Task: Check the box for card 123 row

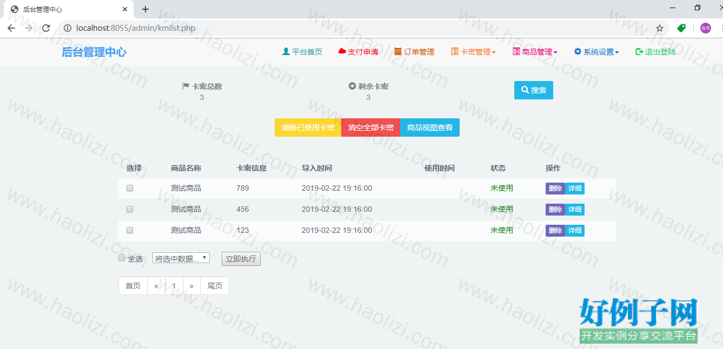Action: point(130,230)
